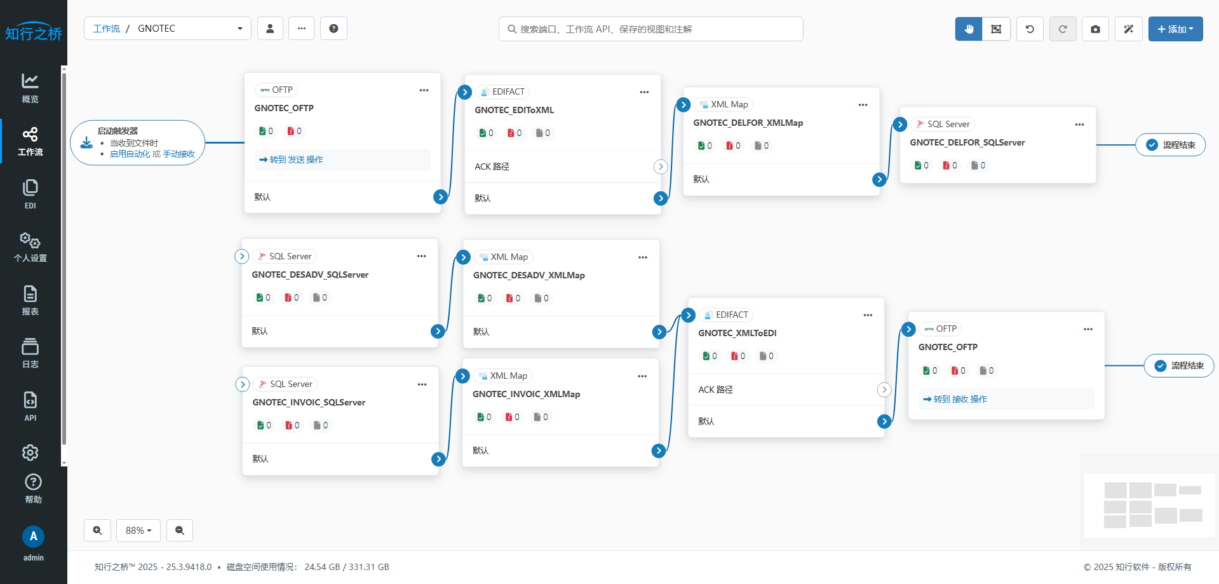Expand the 添加 add dropdown button
1219x584 pixels.
tap(1175, 29)
